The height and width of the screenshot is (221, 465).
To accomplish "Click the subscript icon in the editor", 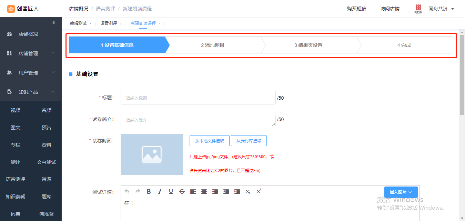I will [248, 191].
